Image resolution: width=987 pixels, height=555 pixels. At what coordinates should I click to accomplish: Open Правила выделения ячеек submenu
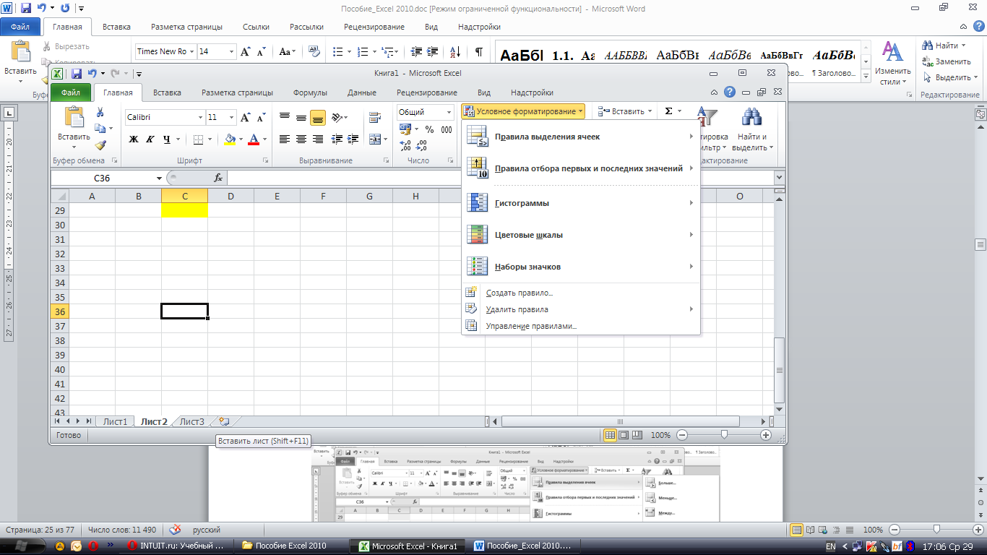[581, 137]
